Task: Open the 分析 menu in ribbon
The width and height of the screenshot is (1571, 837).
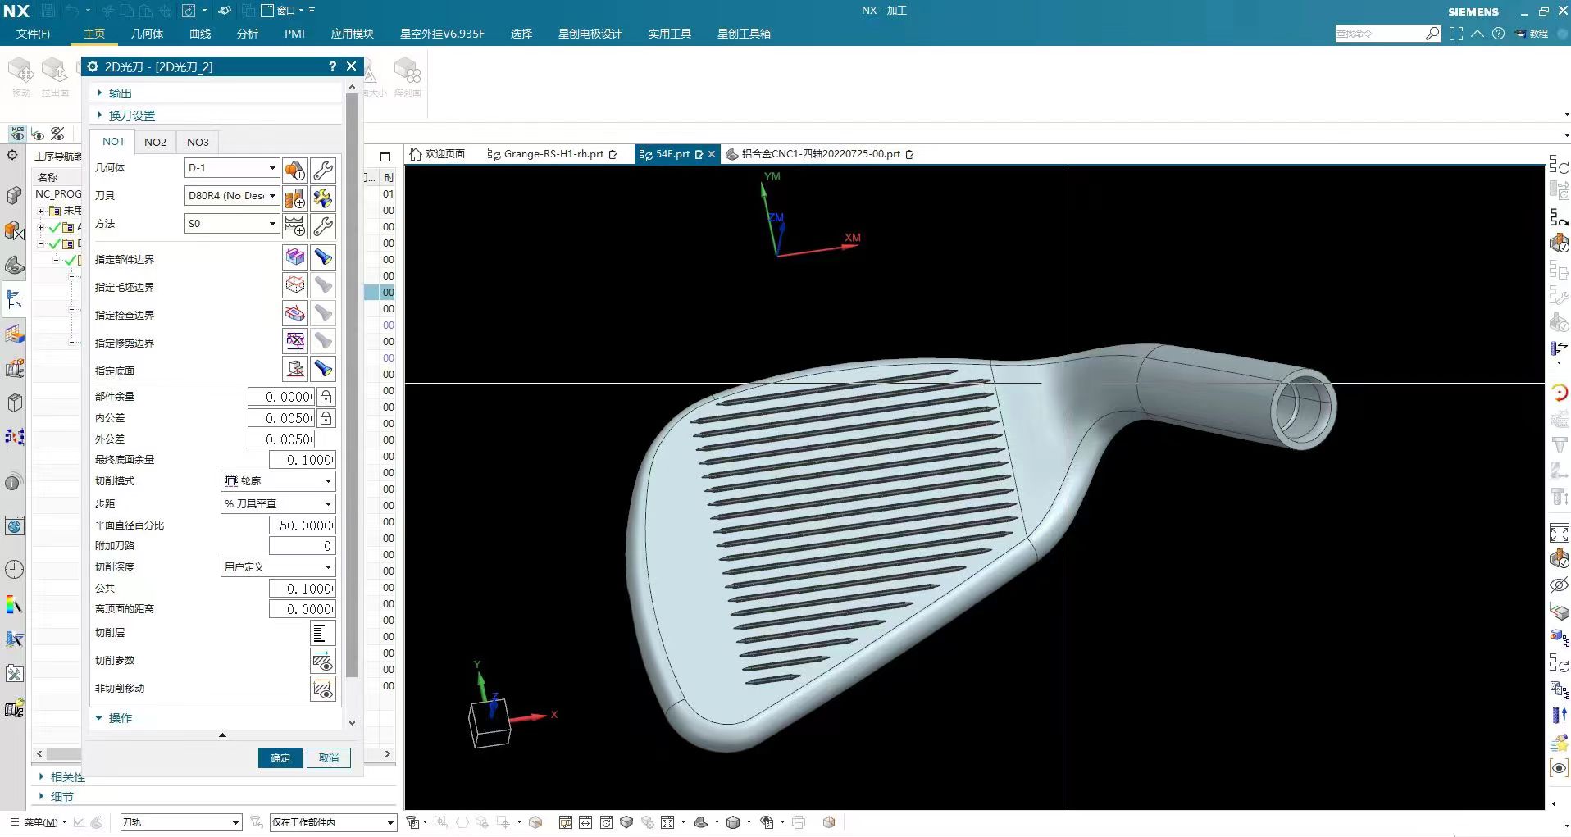Action: [x=247, y=34]
